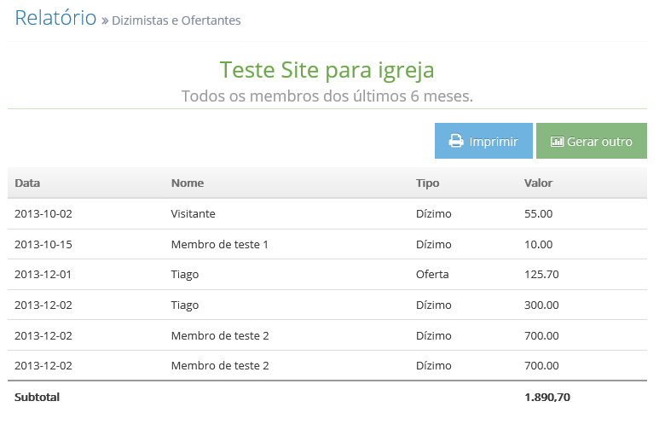Click the Teste Site para igreja title
This screenshot has width=665, height=436.
click(x=327, y=69)
